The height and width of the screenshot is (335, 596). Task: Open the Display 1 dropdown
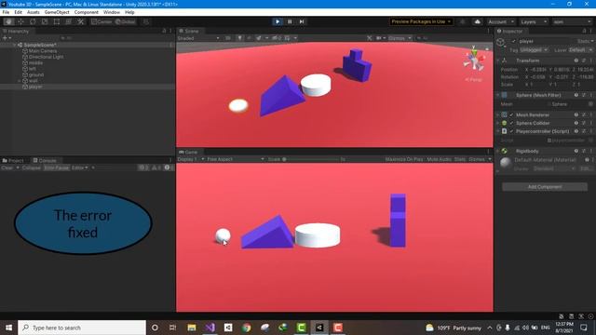pos(191,159)
